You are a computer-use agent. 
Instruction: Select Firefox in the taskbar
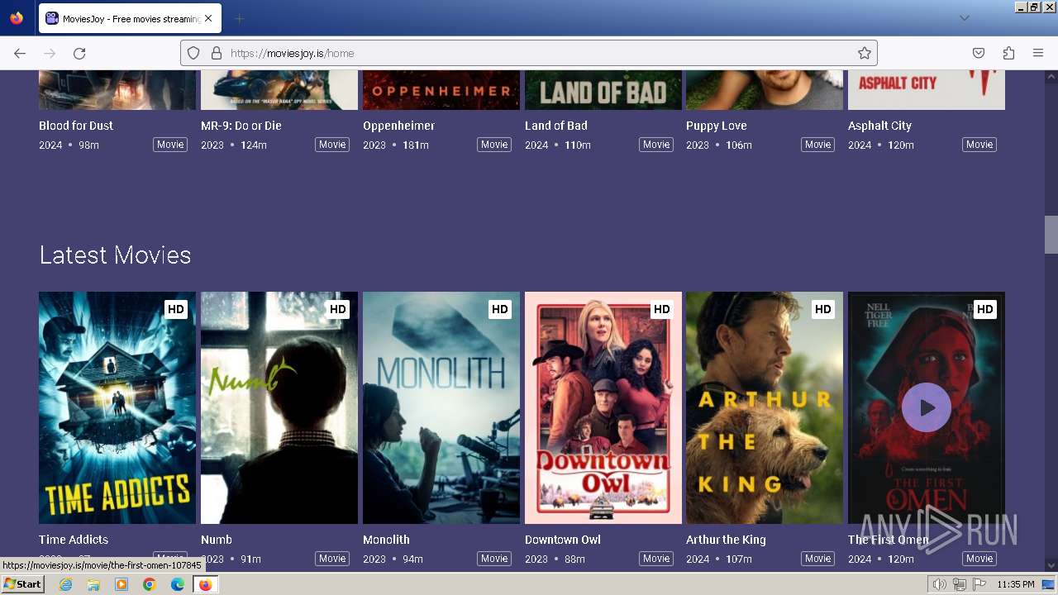click(x=205, y=584)
